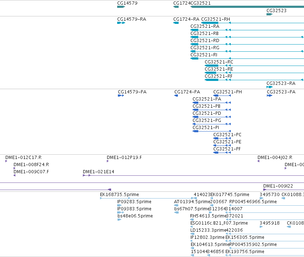304x257 pixels.
Task: Click protein label CG1724-PA
Action: [187, 92]
